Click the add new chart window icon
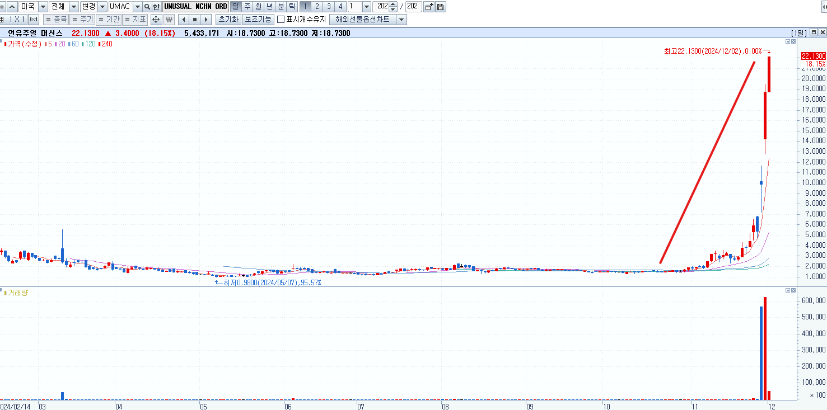This screenshot has height=410, width=827. click(x=429, y=7)
